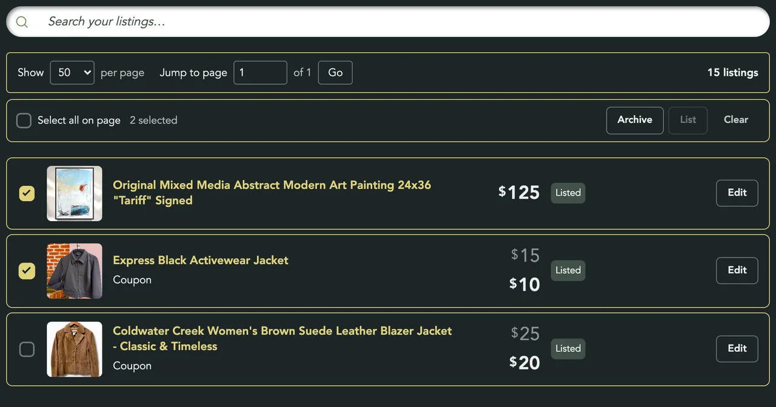
Task: Click Go to jump to page
Action: pos(335,73)
